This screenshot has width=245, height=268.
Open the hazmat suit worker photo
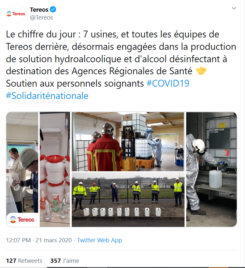[x=211, y=169]
